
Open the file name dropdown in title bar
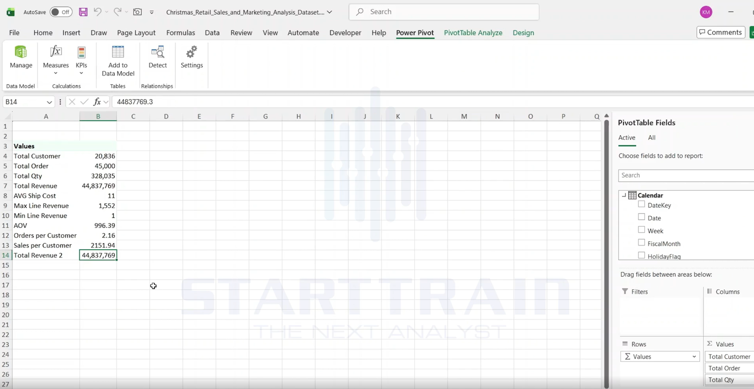(329, 12)
